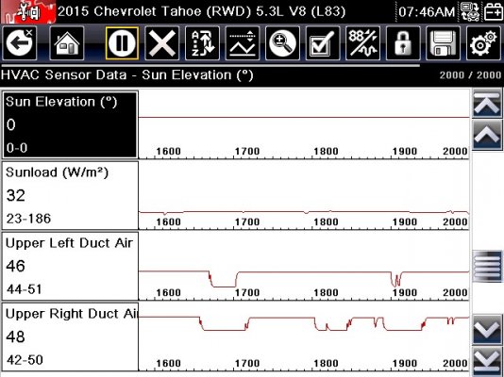Move up one row in the list

(487, 135)
